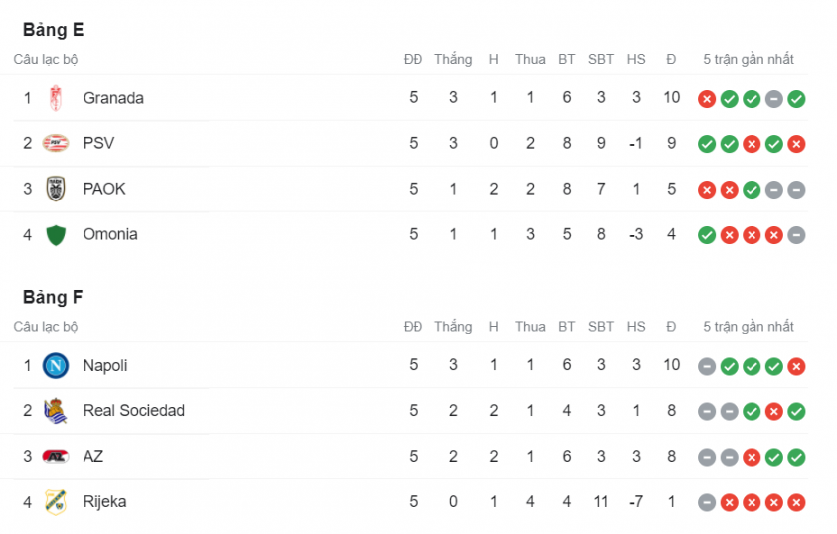Click the Granada club crest
837x534 pixels.
coord(56,98)
